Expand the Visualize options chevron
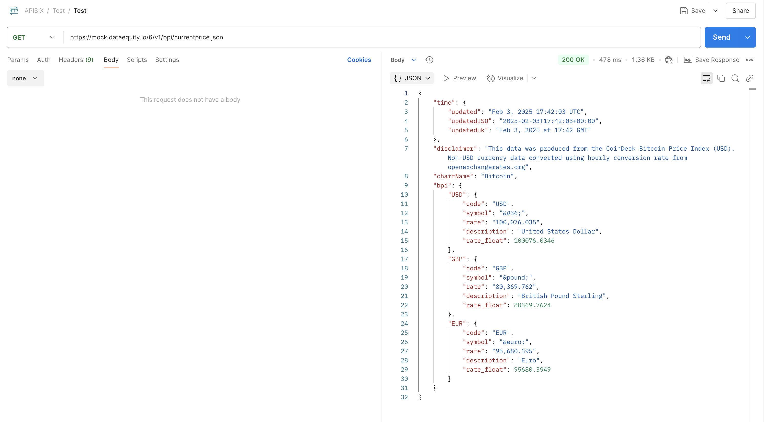This screenshot has width=764, height=422. pos(534,78)
